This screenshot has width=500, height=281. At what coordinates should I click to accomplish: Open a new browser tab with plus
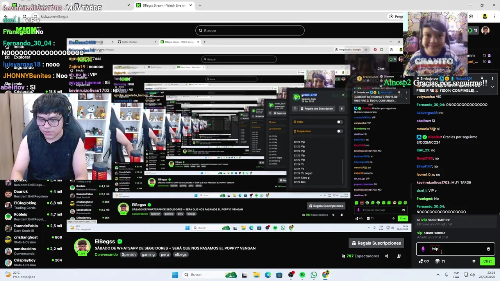coord(200,5)
